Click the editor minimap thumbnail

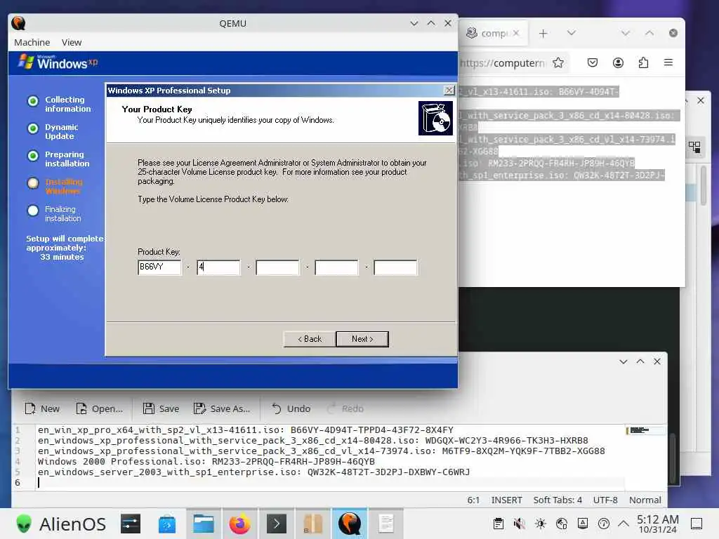pyautogui.click(x=645, y=430)
